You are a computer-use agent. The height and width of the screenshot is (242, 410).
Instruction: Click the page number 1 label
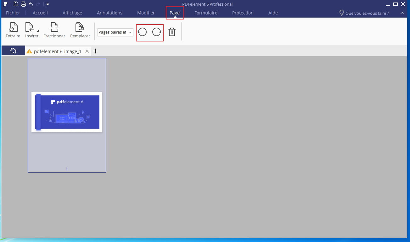click(x=67, y=169)
